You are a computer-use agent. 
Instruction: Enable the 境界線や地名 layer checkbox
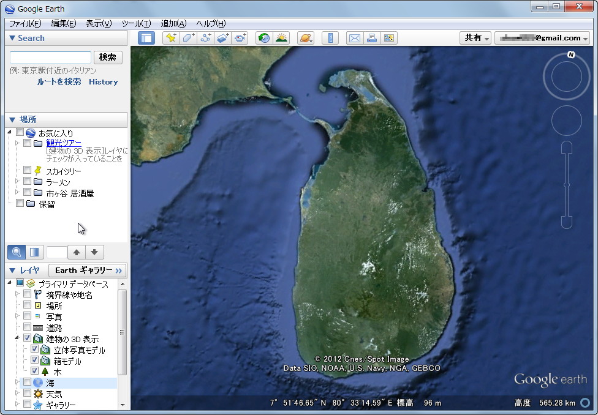27,293
